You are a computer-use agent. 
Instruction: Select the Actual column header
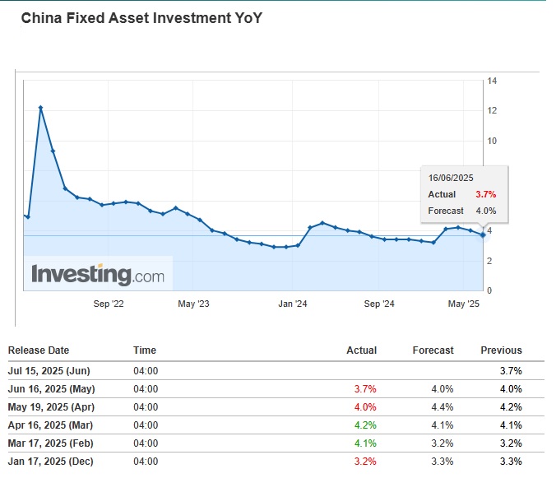coord(361,350)
